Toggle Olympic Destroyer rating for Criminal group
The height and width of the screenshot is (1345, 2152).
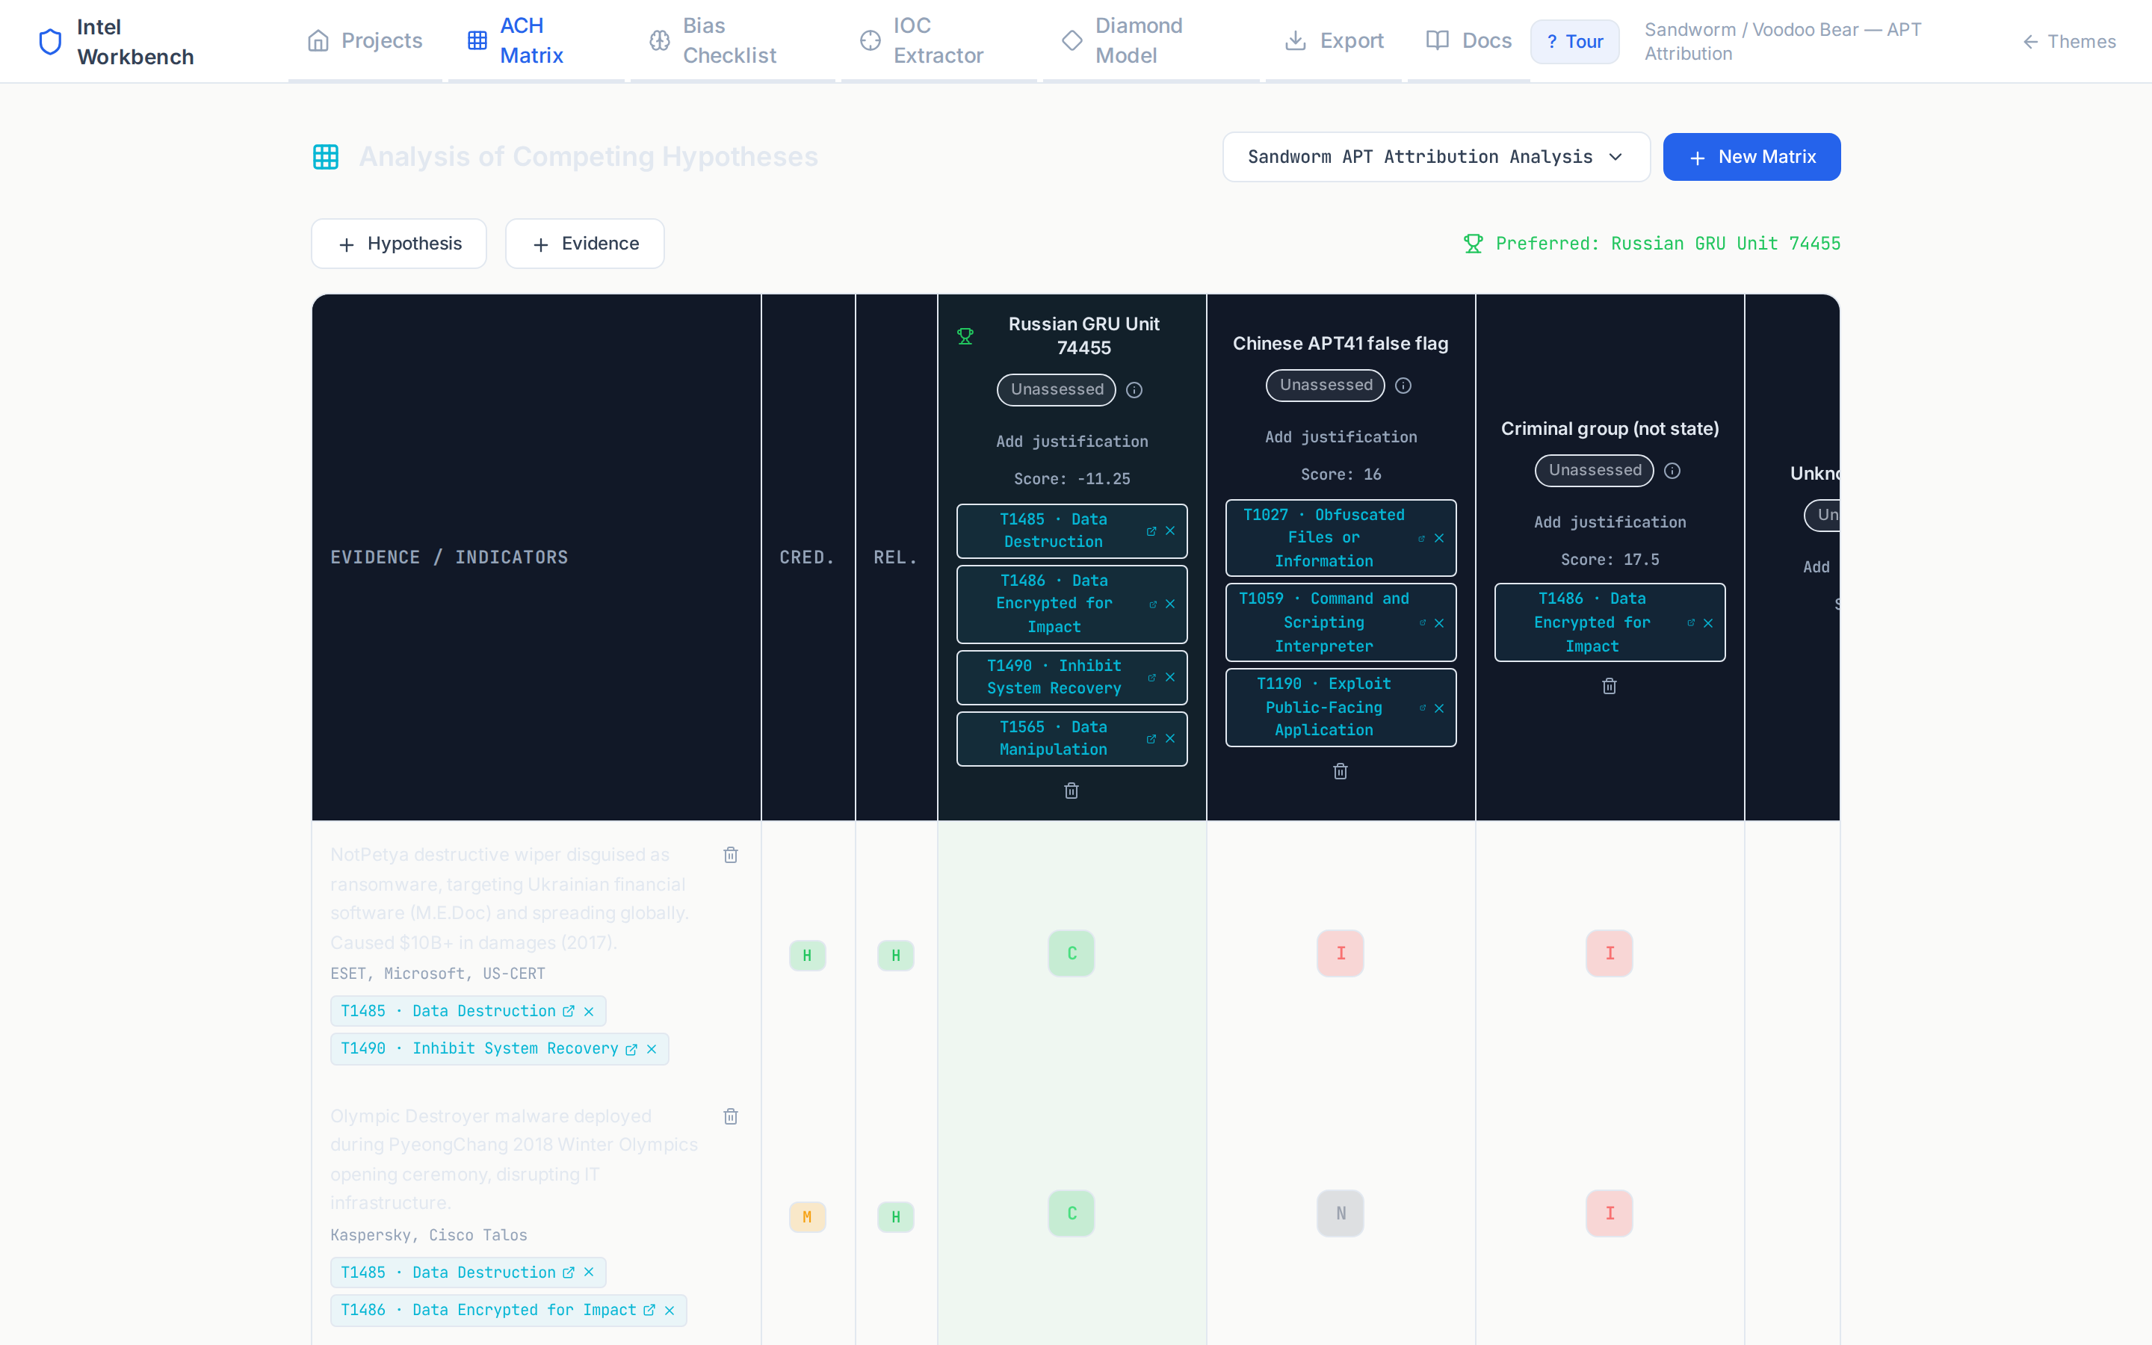[x=1610, y=1213]
